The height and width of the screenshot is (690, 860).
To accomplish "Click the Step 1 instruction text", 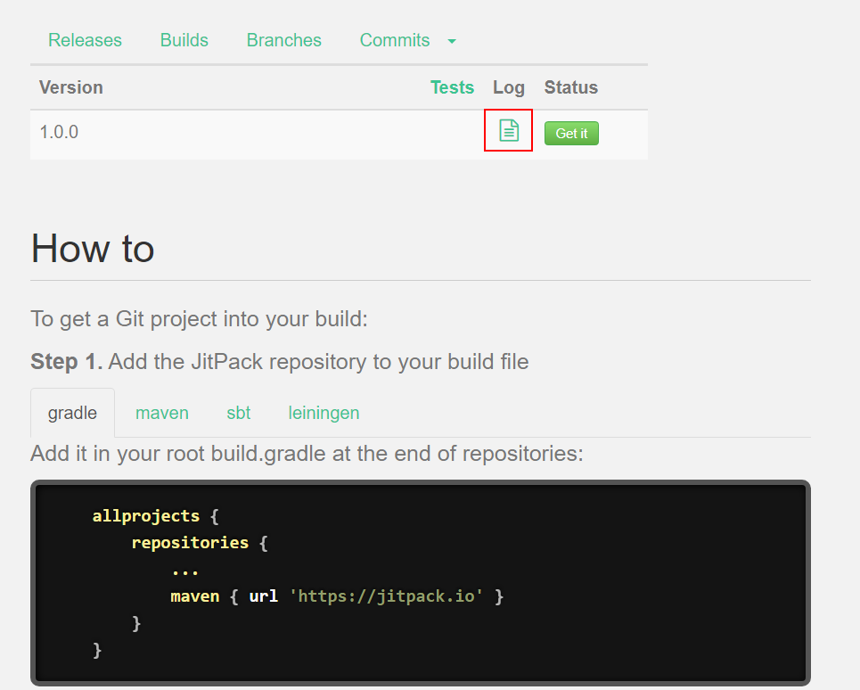I will pyautogui.click(x=280, y=361).
